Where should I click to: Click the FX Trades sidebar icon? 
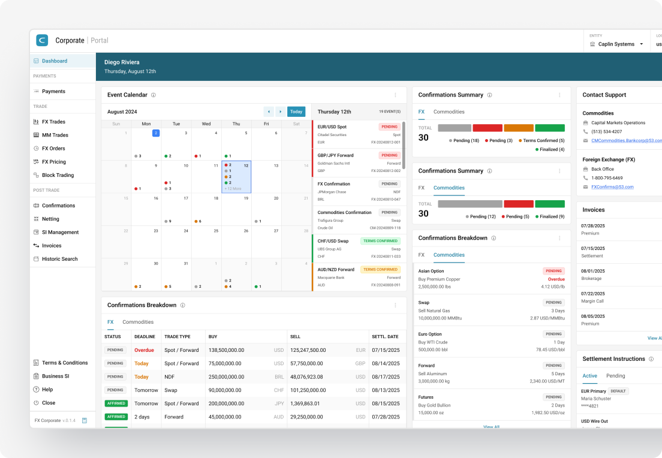pos(36,122)
